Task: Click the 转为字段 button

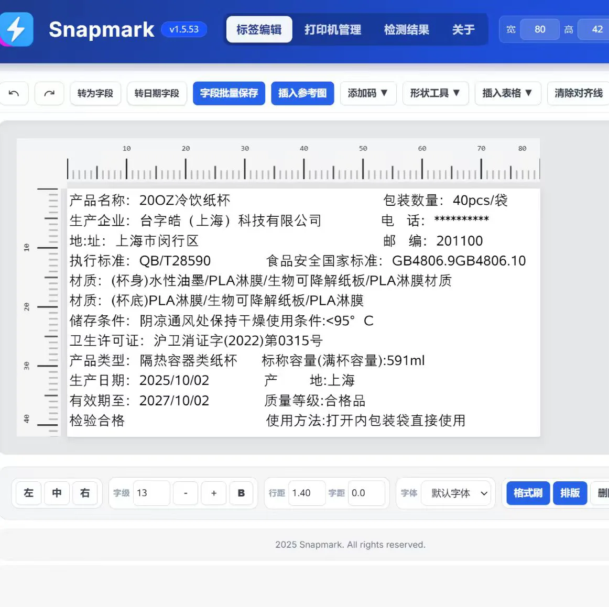Action: click(95, 93)
